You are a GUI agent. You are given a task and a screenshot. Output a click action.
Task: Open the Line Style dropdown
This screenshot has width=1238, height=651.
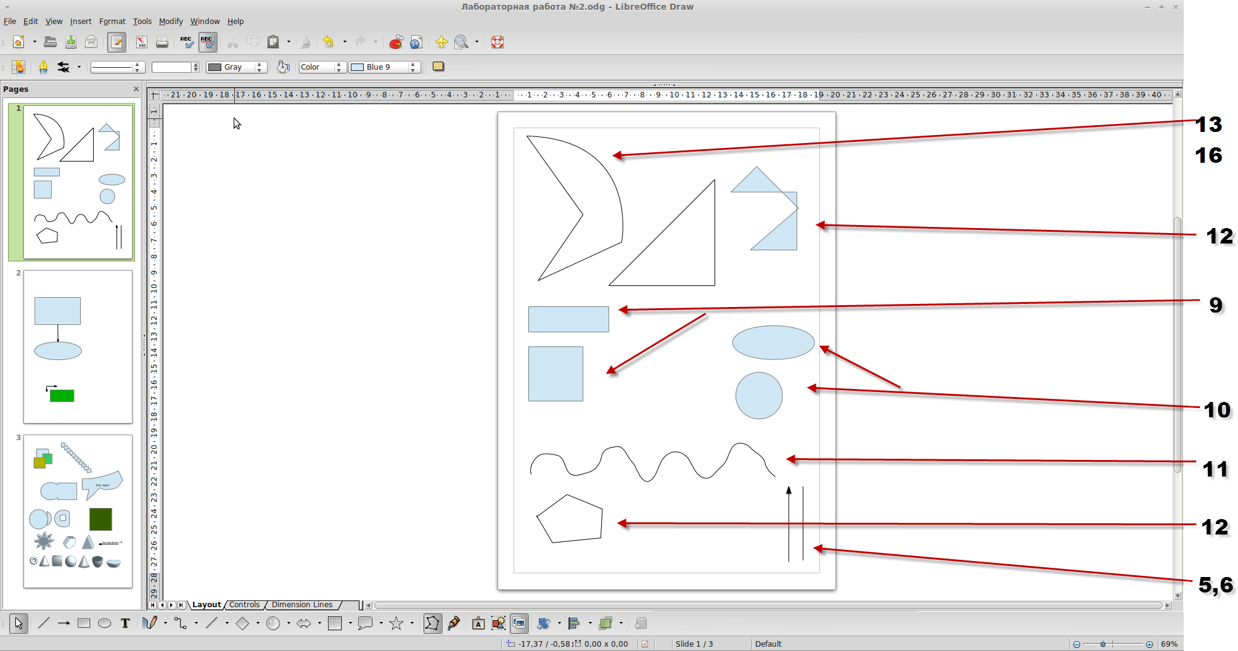pos(117,67)
